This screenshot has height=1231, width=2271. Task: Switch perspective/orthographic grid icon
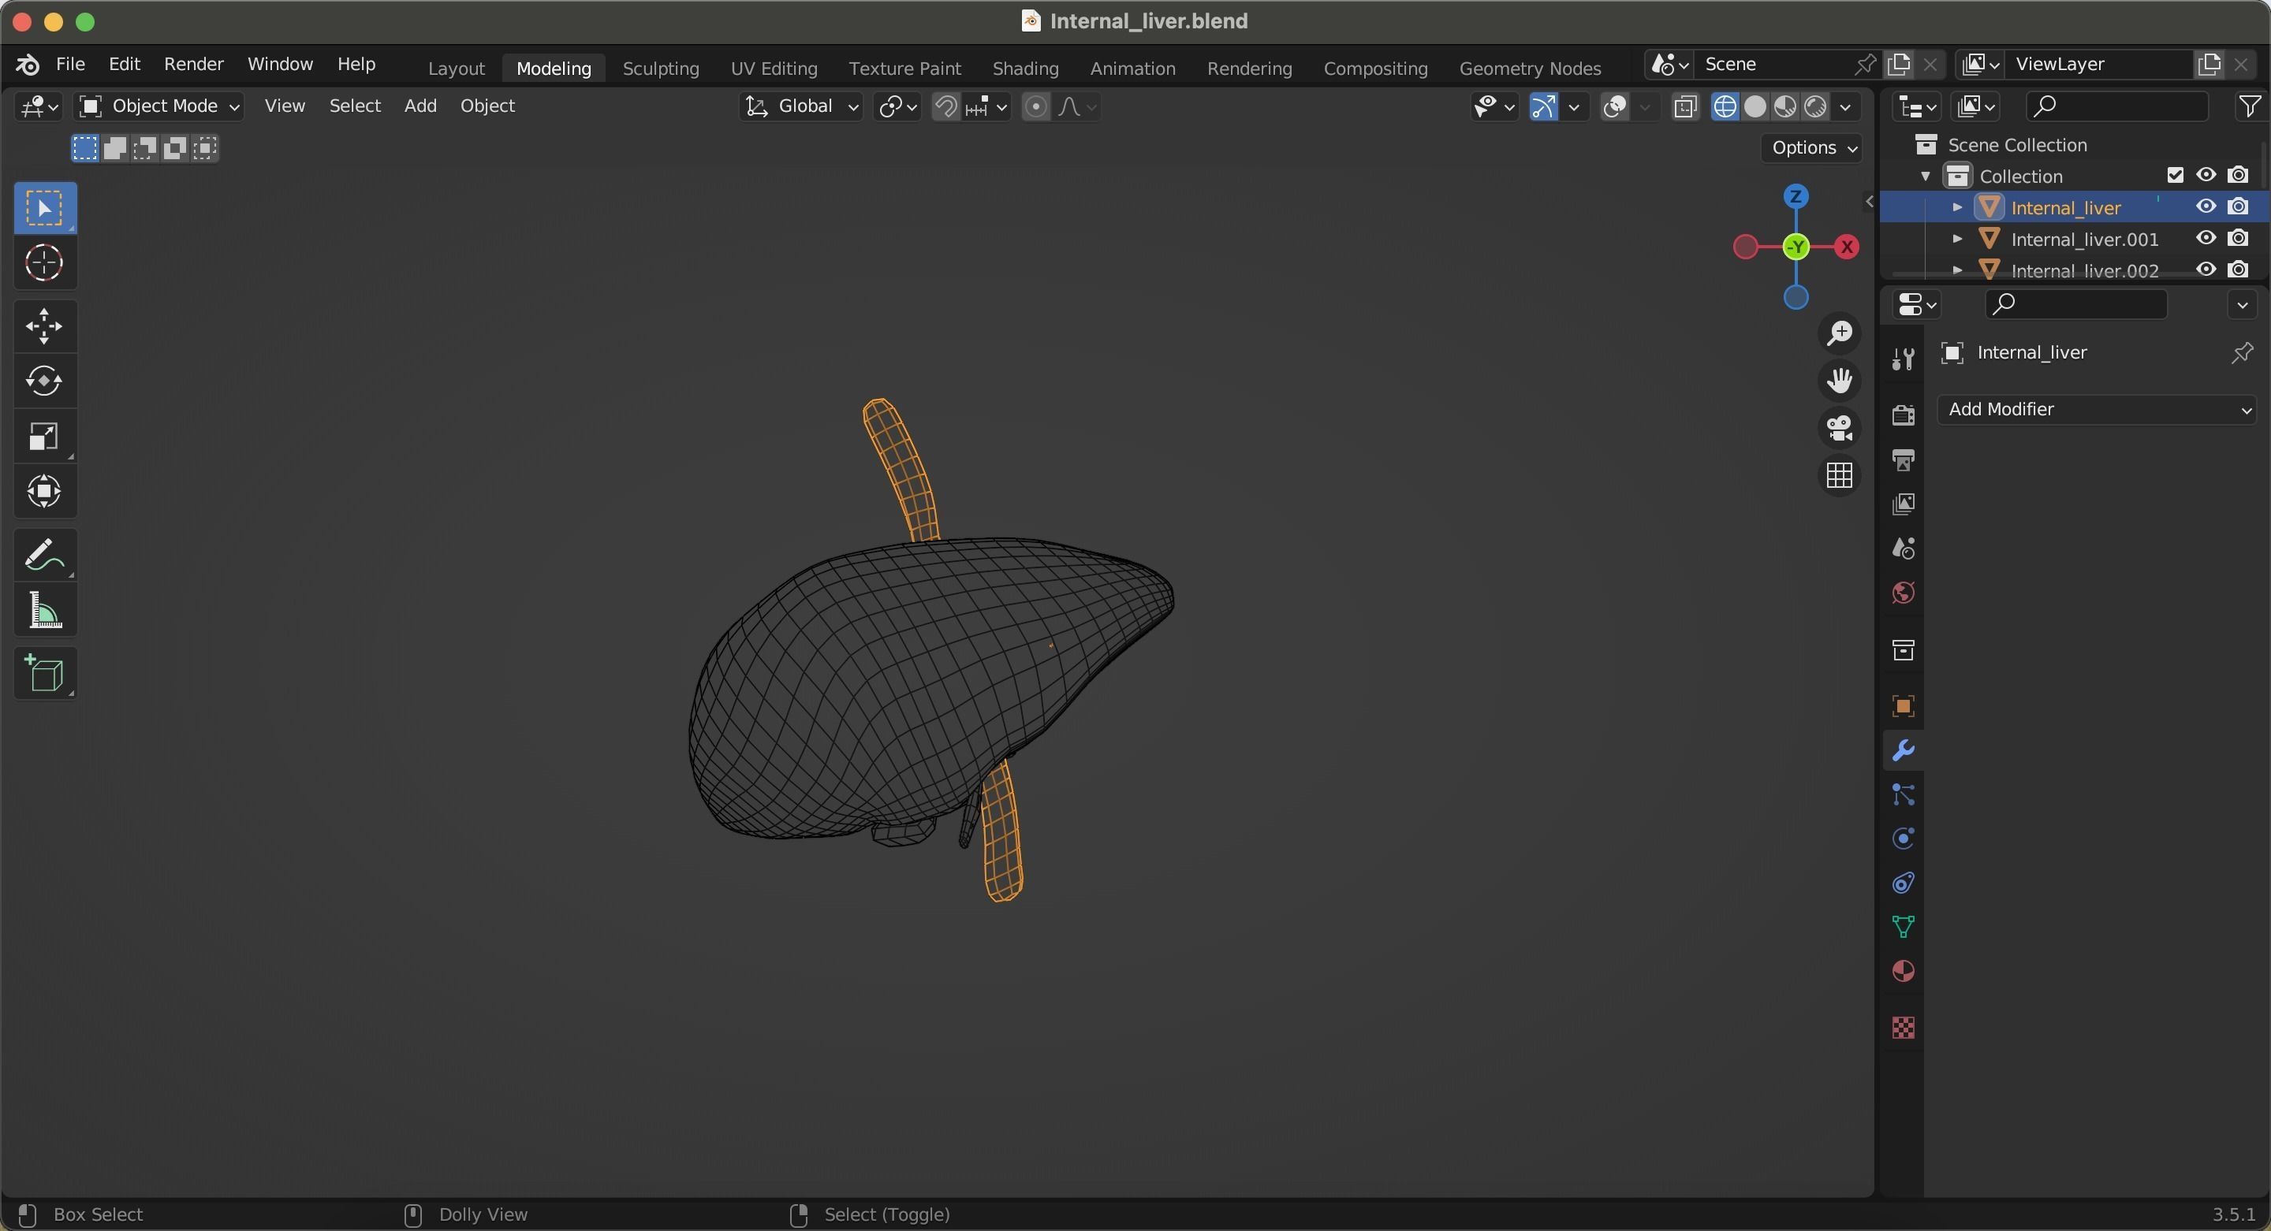1839,476
